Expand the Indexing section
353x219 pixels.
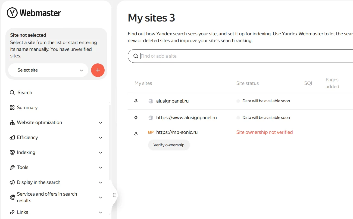tap(101, 153)
